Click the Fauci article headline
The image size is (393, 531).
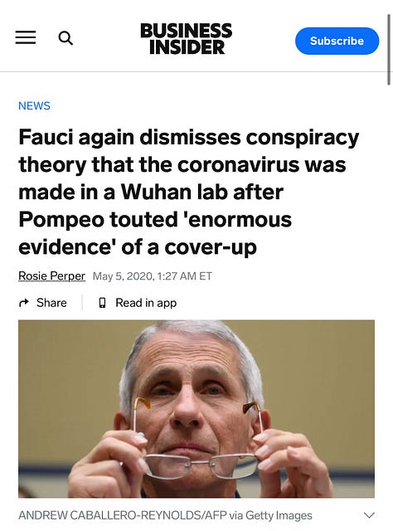pyautogui.click(x=188, y=192)
